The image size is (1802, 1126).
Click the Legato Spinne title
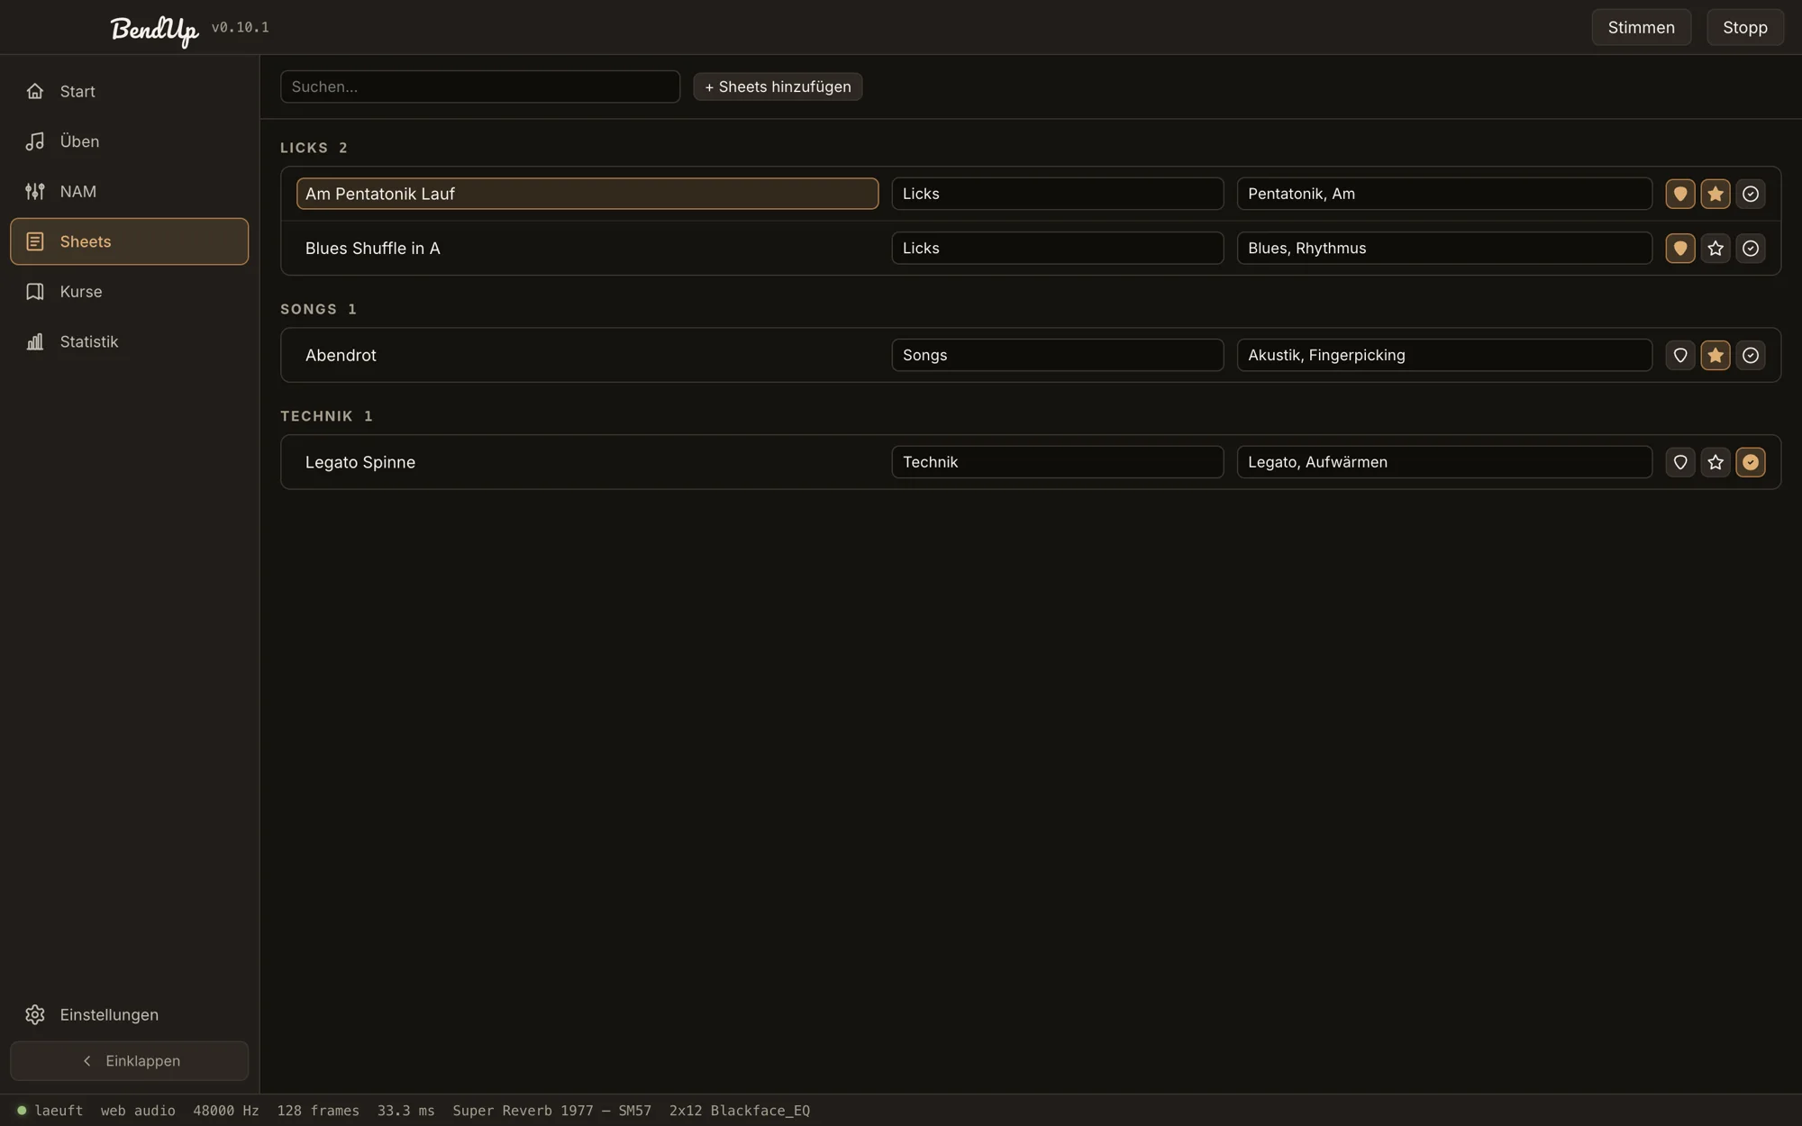point(587,462)
